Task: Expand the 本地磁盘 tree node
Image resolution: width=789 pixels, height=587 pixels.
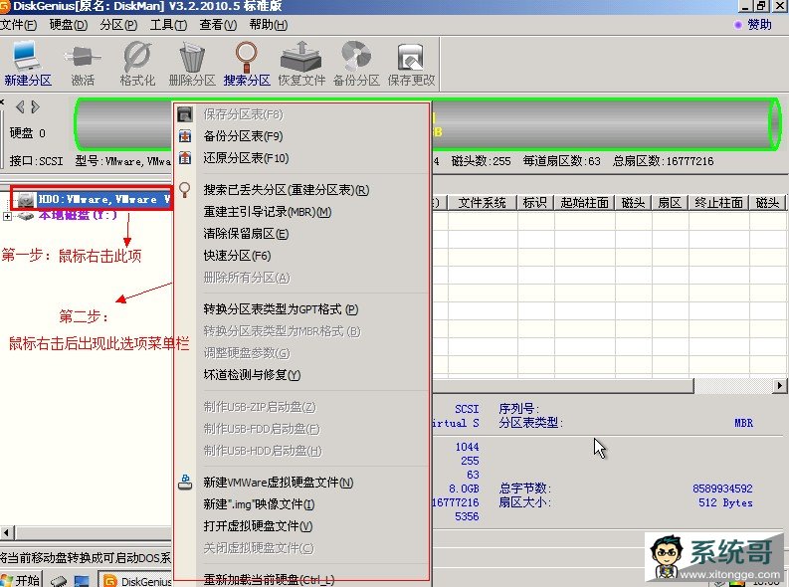Action: pyautogui.click(x=7, y=216)
